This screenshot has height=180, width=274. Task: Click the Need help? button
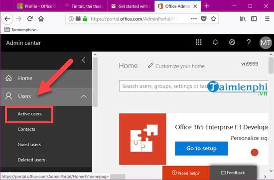click(186, 173)
